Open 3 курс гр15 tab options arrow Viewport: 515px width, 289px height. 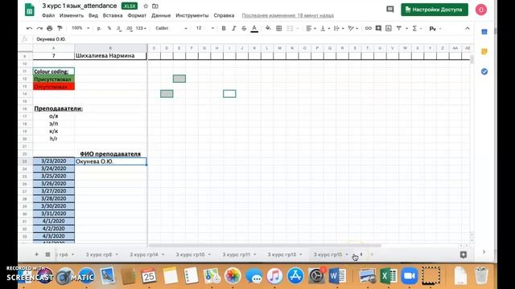click(x=347, y=254)
